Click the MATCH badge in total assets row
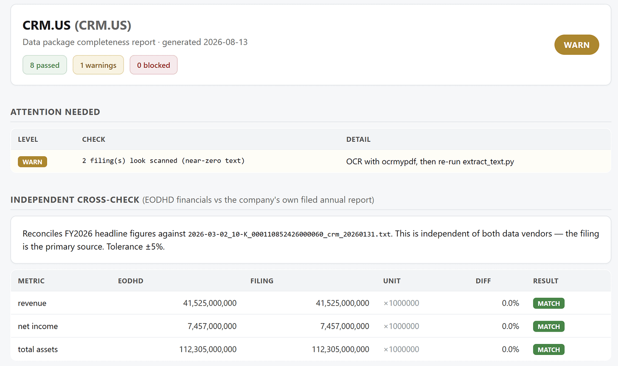 tap(548, 349)
